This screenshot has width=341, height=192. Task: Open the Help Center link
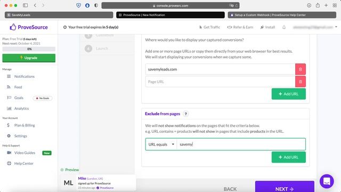click(23, 164)
